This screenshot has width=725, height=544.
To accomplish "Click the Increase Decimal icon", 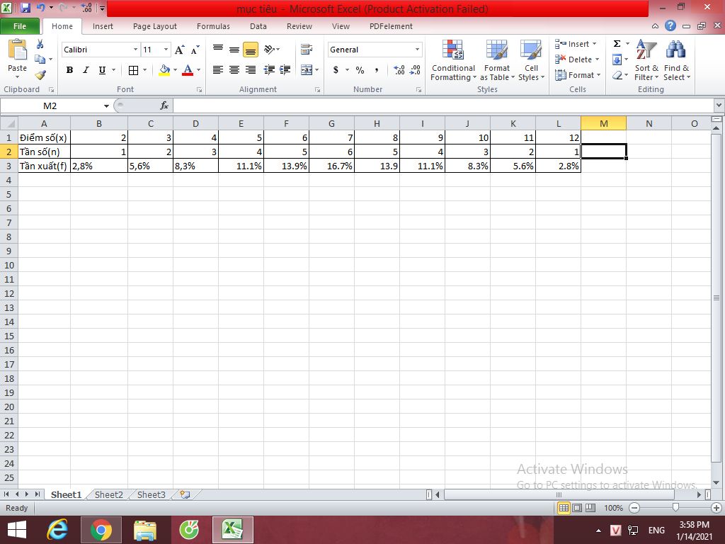I will pos(399,70).
